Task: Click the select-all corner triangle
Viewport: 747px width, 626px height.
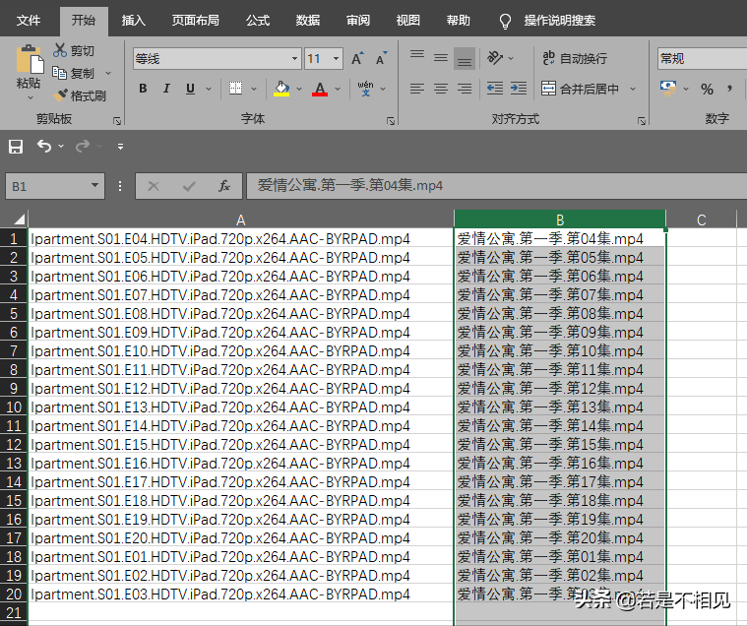Action: (19, 219)
